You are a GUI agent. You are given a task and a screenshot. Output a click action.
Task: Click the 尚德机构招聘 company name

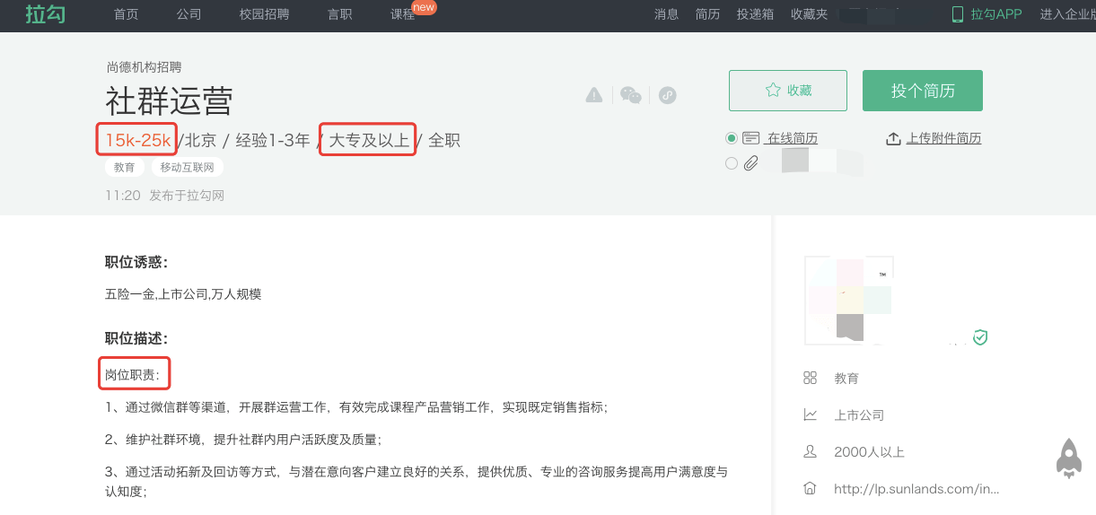pyautogui.click(x=145, y=67)
